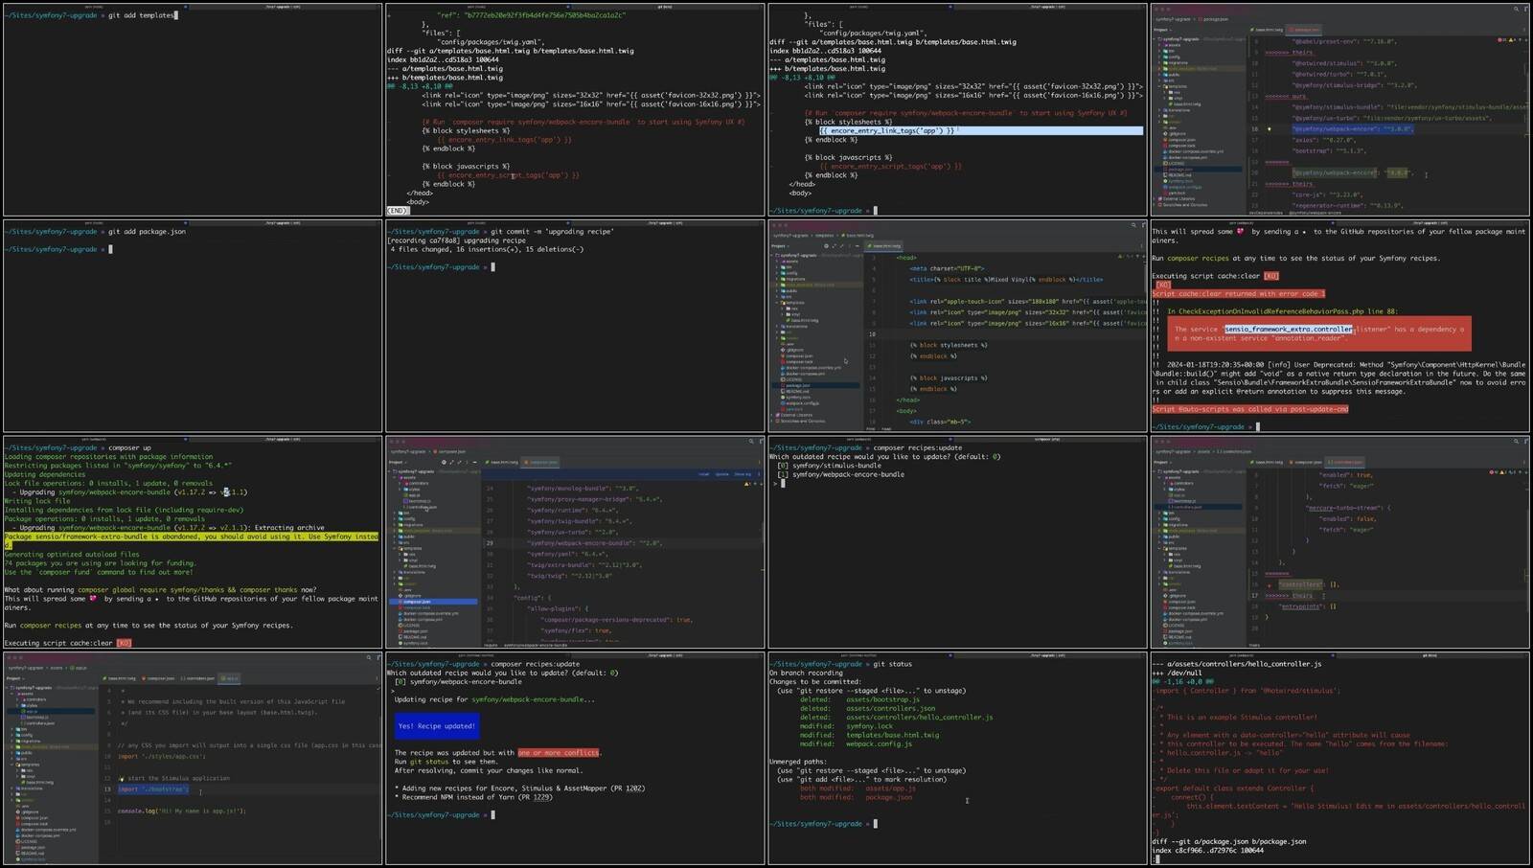Viewport: 1533px width, 868px height.
Task: Switch to base.html.twig tab in composer.json window
Action: pos(503,462)
